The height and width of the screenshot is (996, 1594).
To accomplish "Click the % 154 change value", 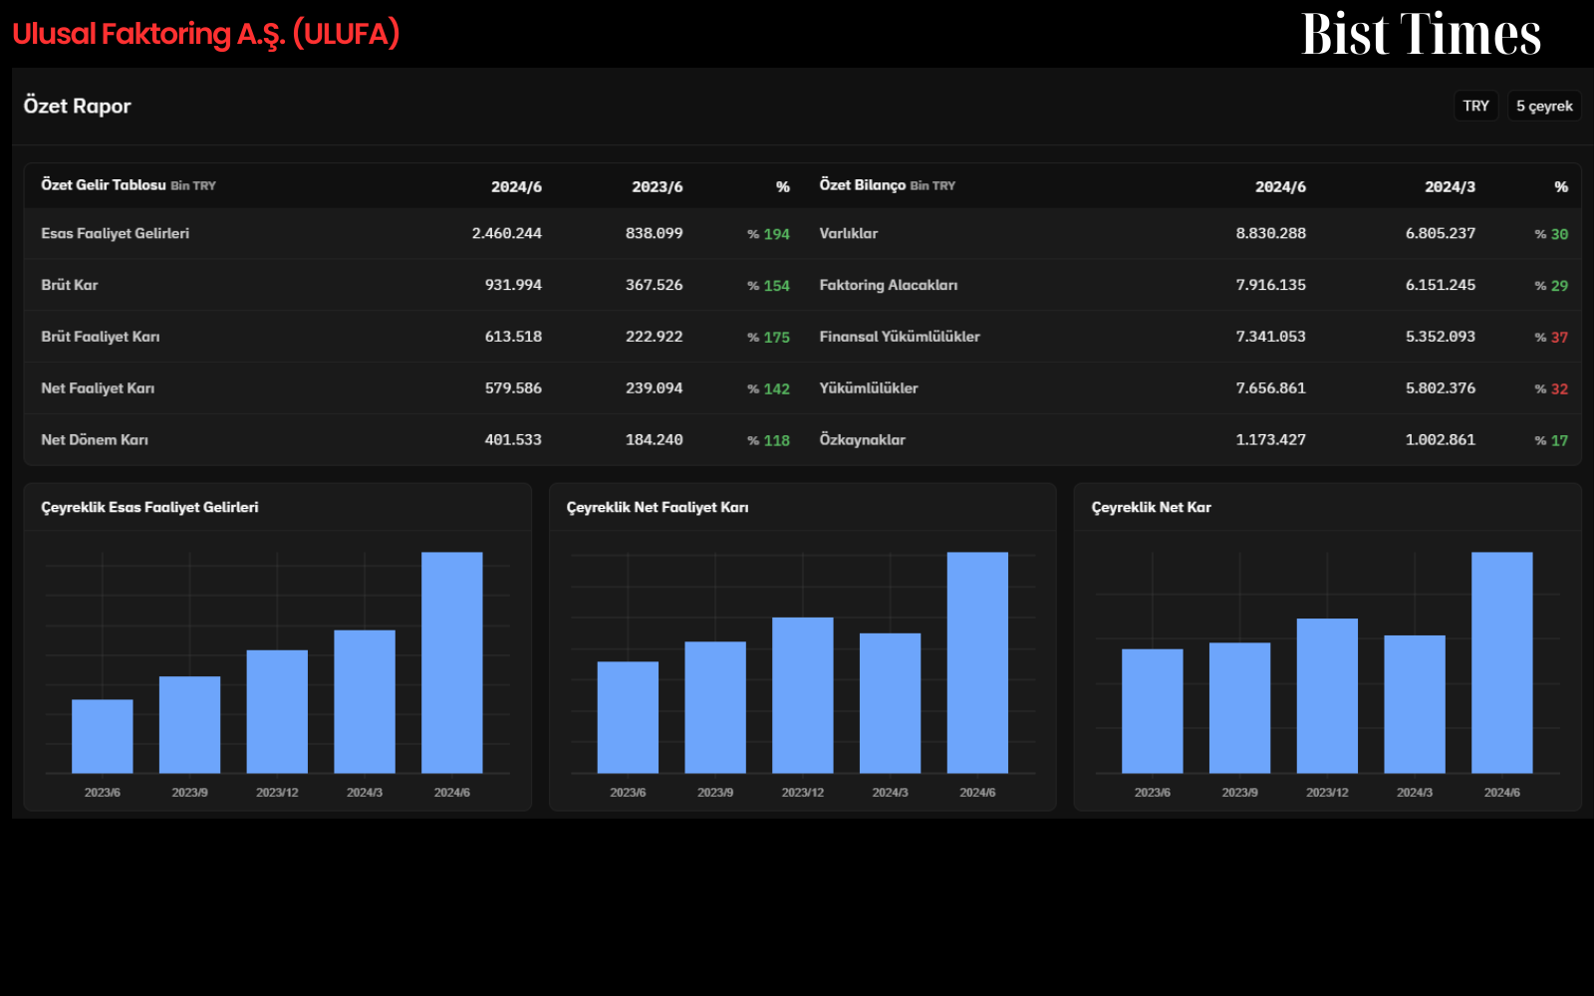I will click(x=769, y=286).
